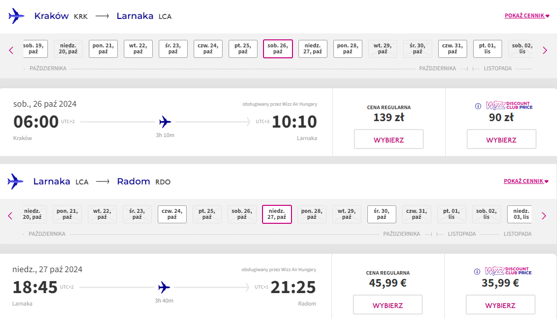Viewport: 557px width, 319px height.
Task: Pick outbound date pon. 21, paź
Action: (x=103, y=49)
